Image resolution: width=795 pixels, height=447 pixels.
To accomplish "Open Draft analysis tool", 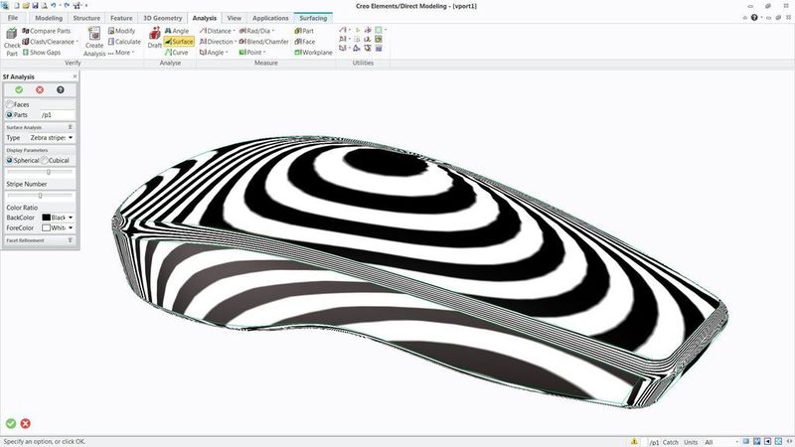I will coord(155,38).
